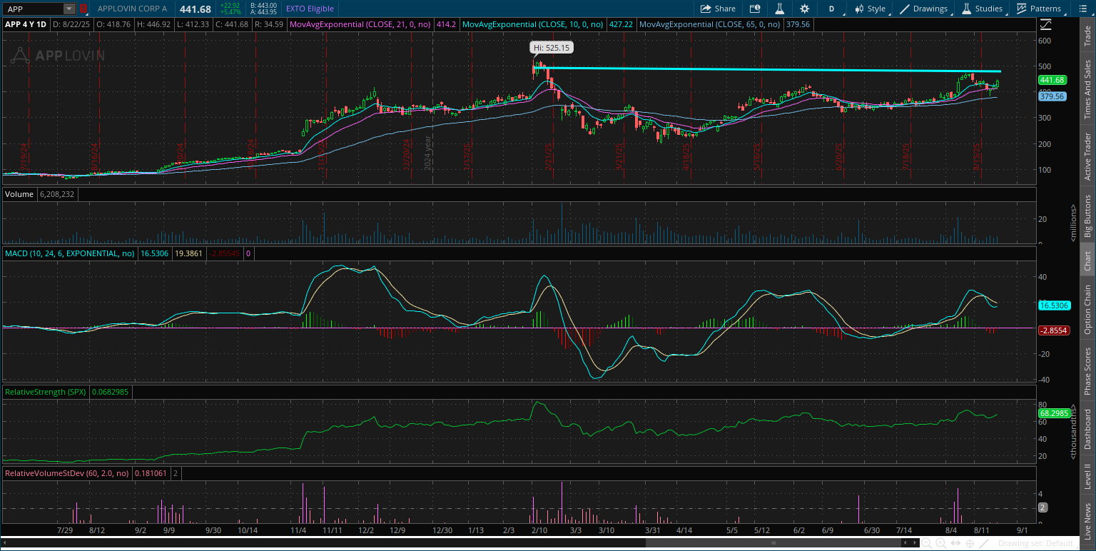Viewport: 1096px width, 551px height.
Task: Click the APP symbol input field
Action: click(x=33, y=9)
